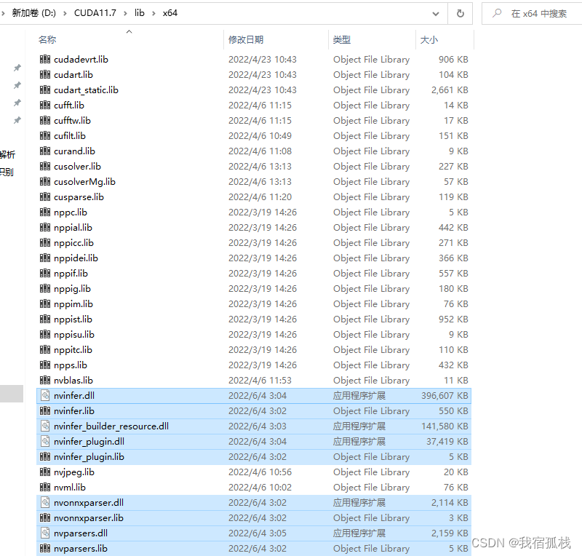Click the nppc.lib file icon
The height and width of the screenshot is (556, 582).
coord(45,212)
